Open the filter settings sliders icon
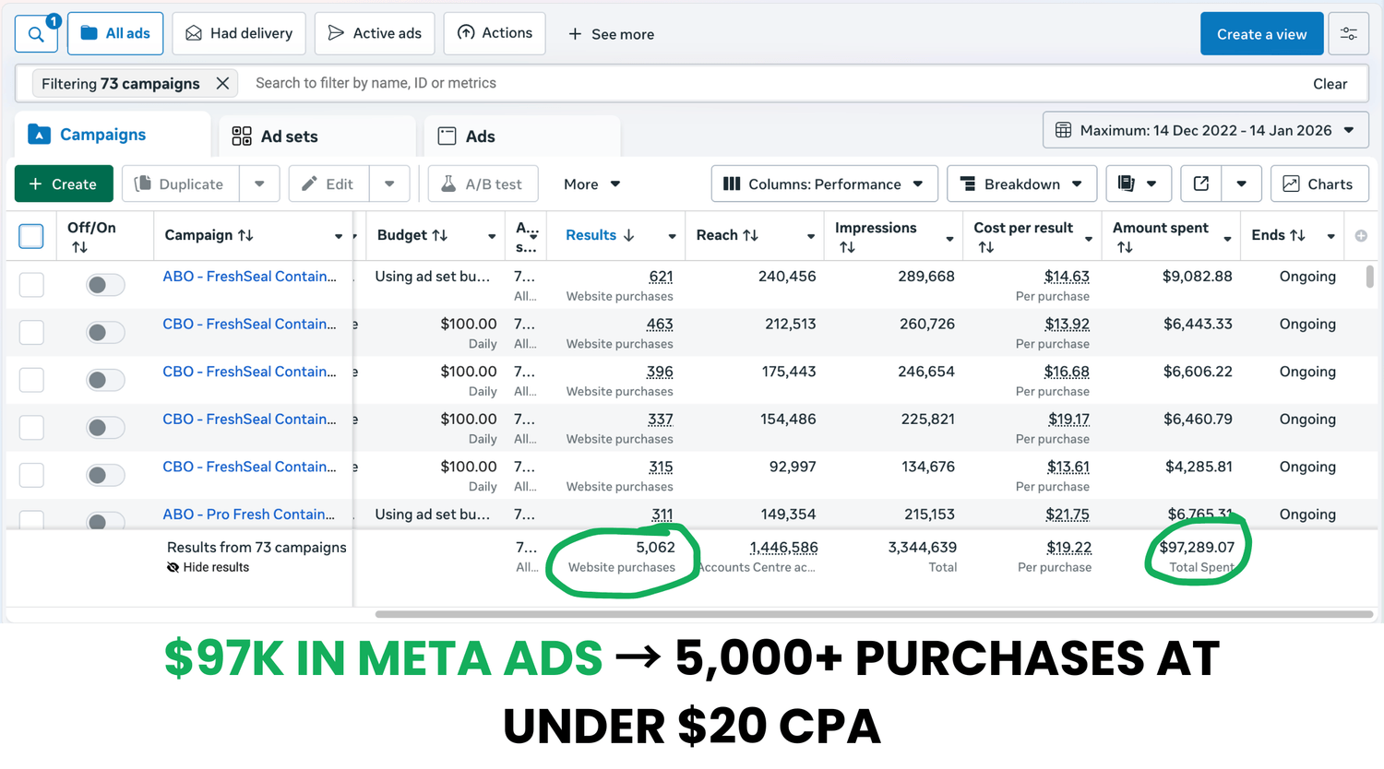The height and width of the screenshot is (769, 1384). [x=1348, y=34]
